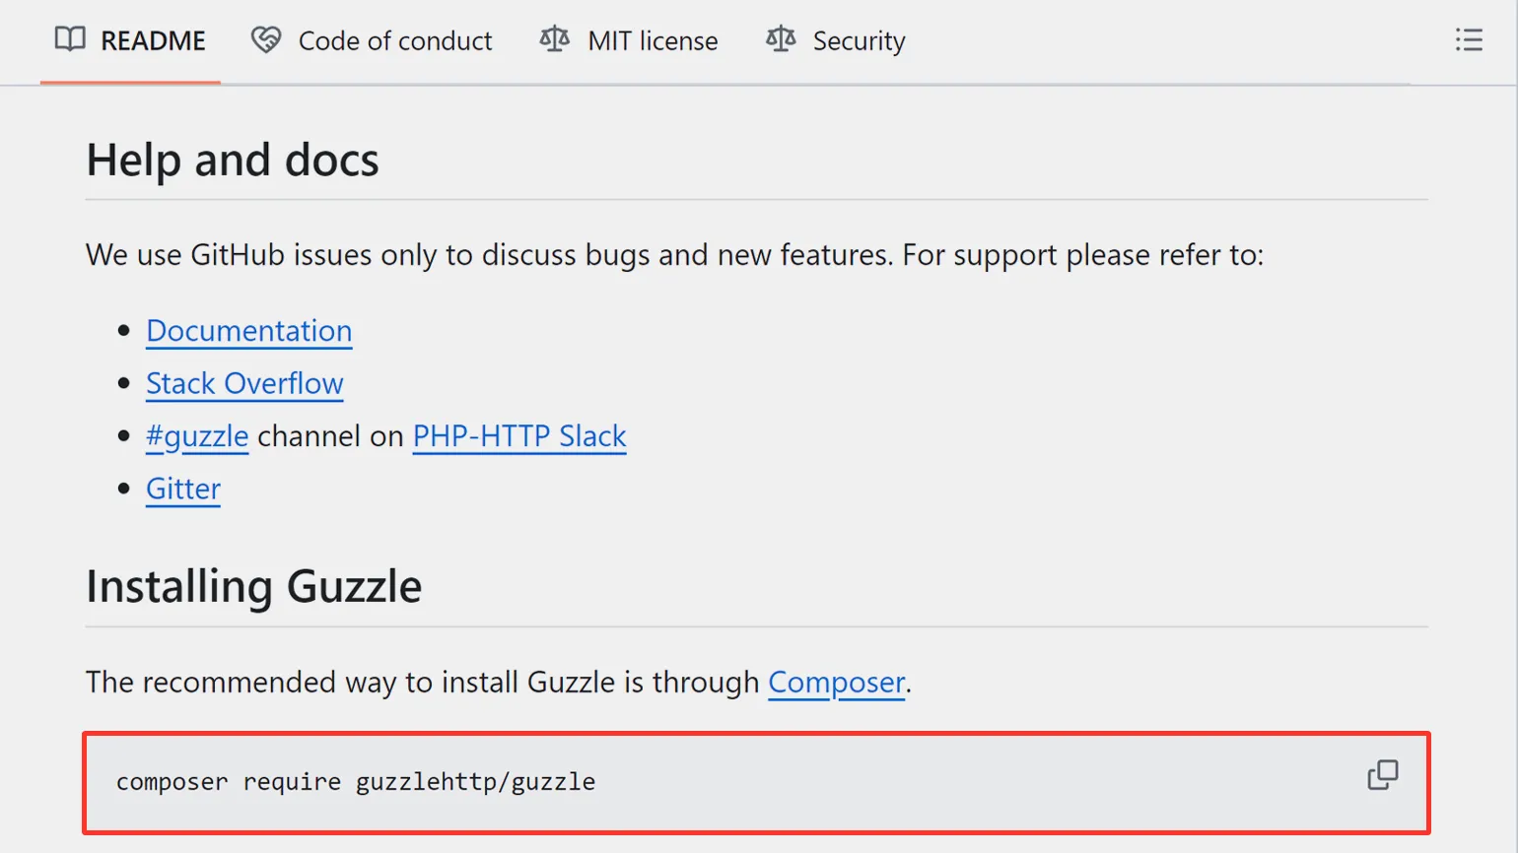Copy the composer command with the copy icon

tap(1382, 775)
